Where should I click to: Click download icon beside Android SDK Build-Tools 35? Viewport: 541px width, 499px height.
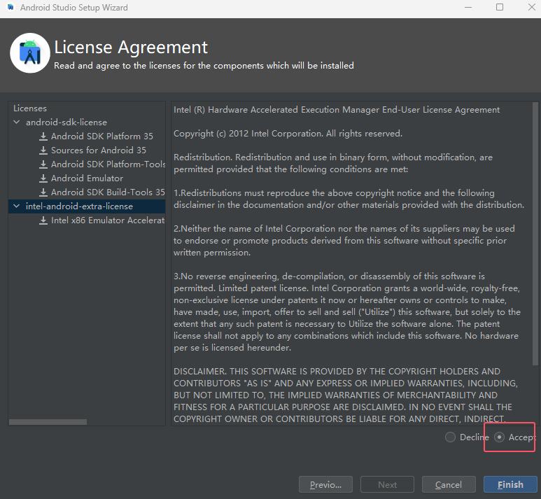43,192
